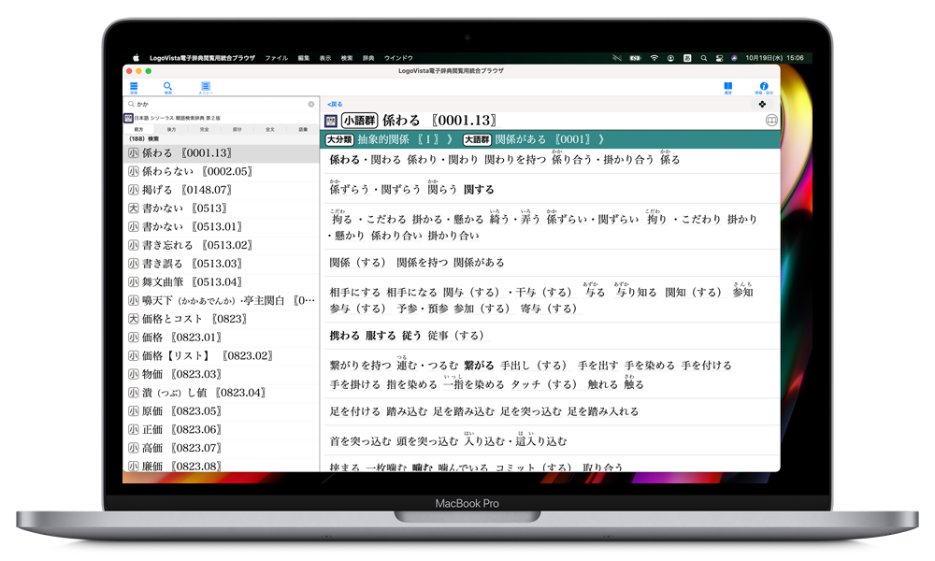The height and width of the screenshot is (561, 935).
Task: Select result 舞文曲筆 〖0513.04〗
Action: coord(222,282)
